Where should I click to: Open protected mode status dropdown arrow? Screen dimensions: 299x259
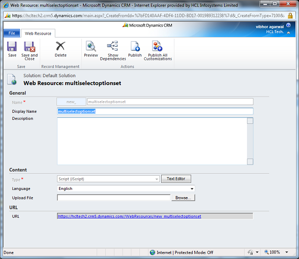point(257,252)
